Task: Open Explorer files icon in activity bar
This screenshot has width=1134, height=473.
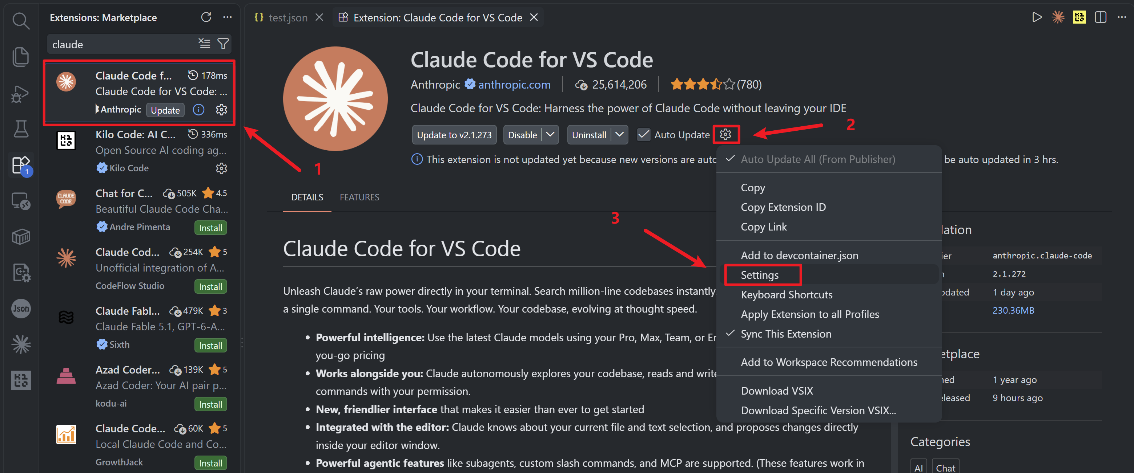Action: (21, 57)
